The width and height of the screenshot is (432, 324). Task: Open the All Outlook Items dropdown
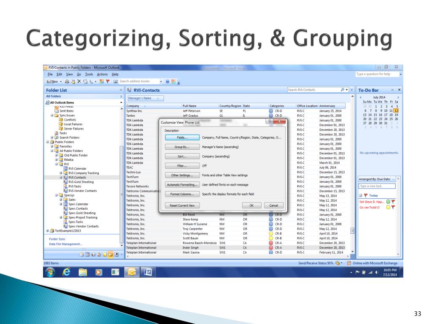click(x=121, y=103)
